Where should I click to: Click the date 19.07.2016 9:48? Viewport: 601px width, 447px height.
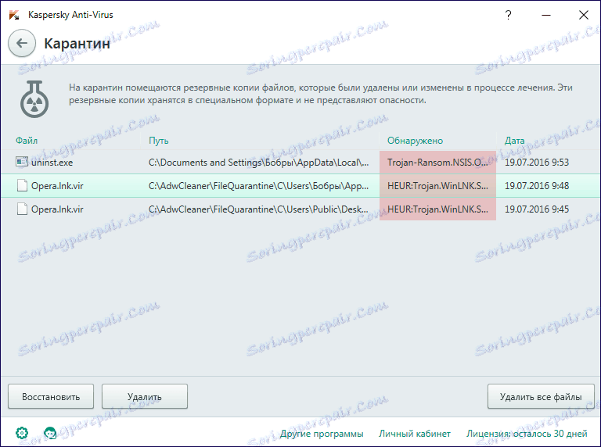pos(537,186)
